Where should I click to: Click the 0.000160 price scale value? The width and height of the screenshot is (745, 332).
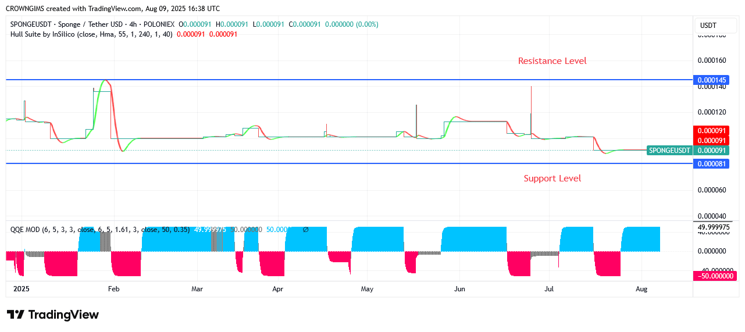[x=712, y=60]
